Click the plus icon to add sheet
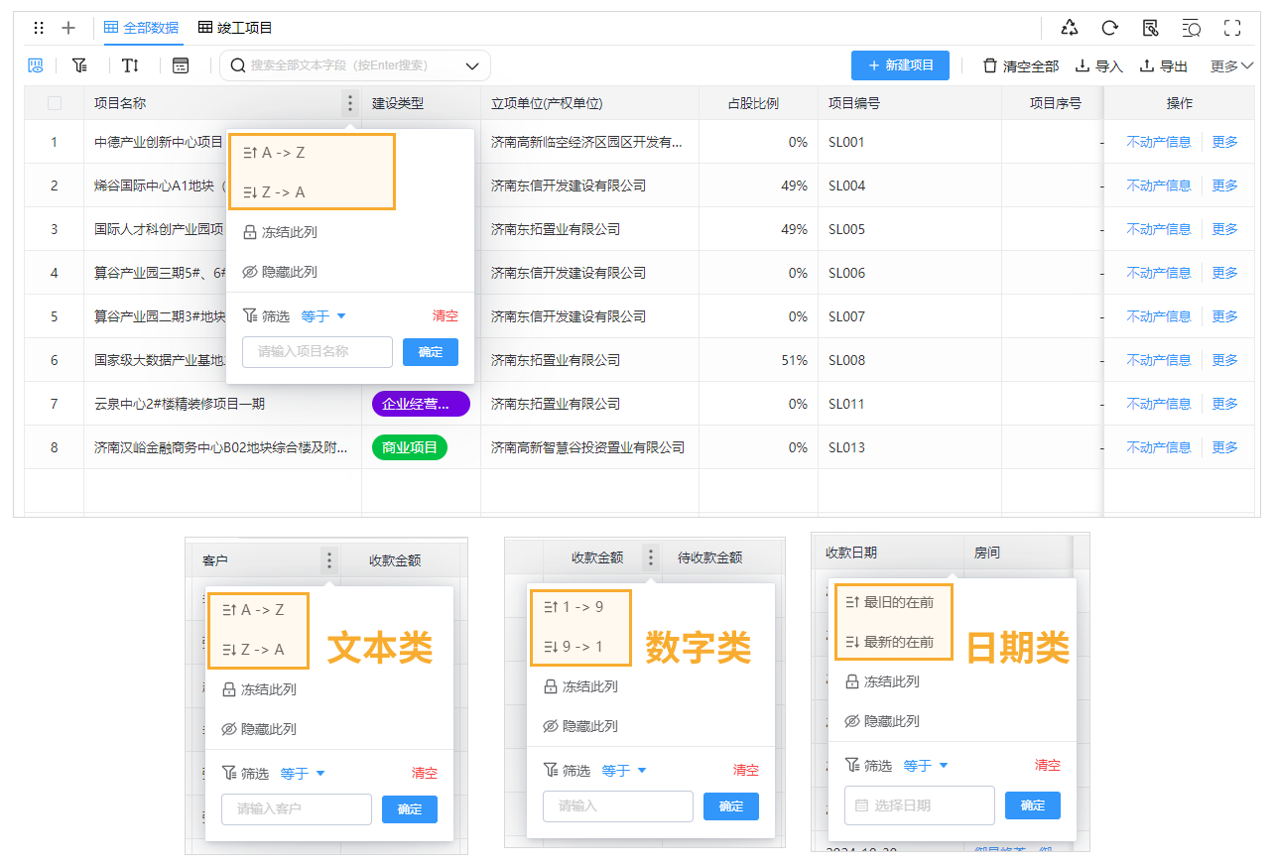 (67, 28)
